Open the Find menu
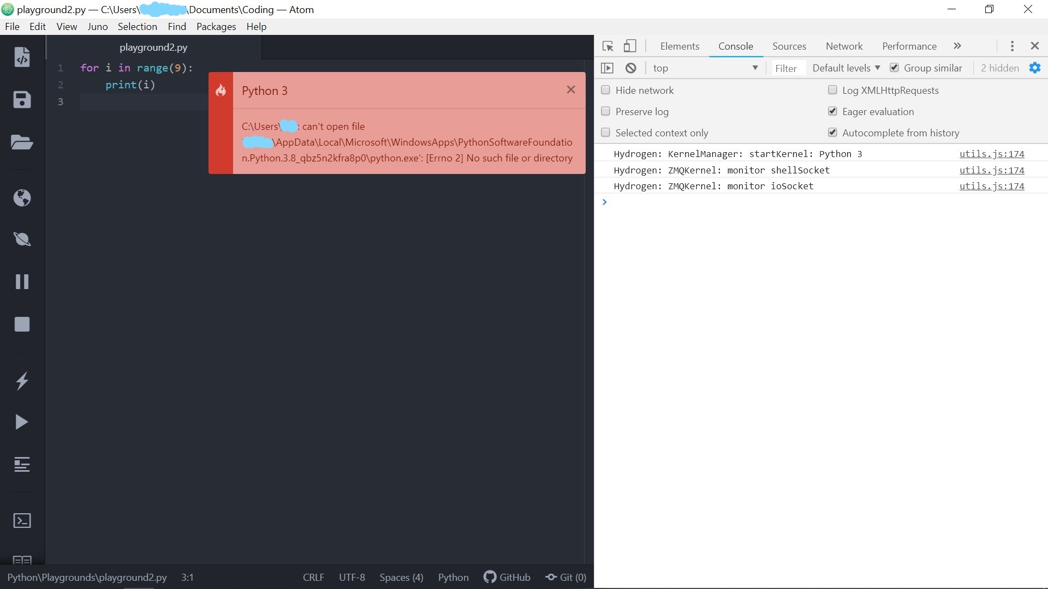 [177, 26]
